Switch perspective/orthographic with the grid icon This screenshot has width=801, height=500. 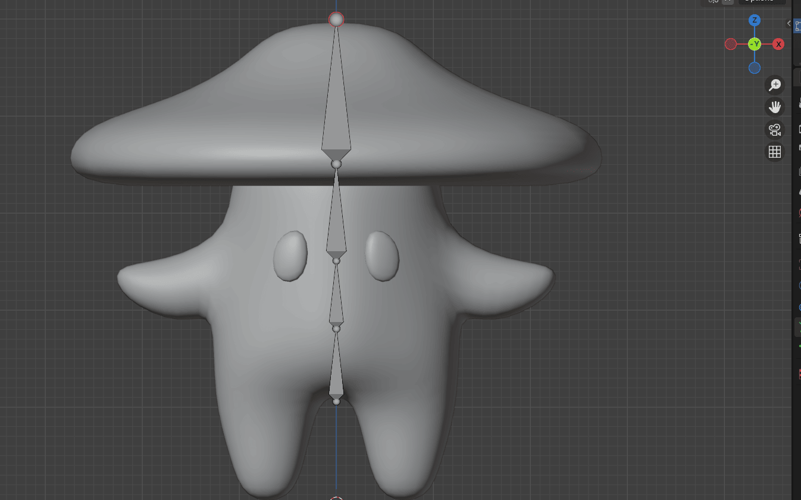774,152
